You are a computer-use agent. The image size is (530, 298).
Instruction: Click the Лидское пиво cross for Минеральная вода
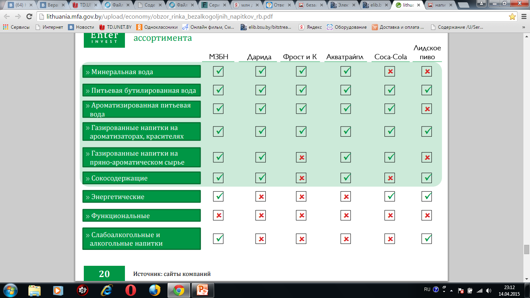click(427, 71)
